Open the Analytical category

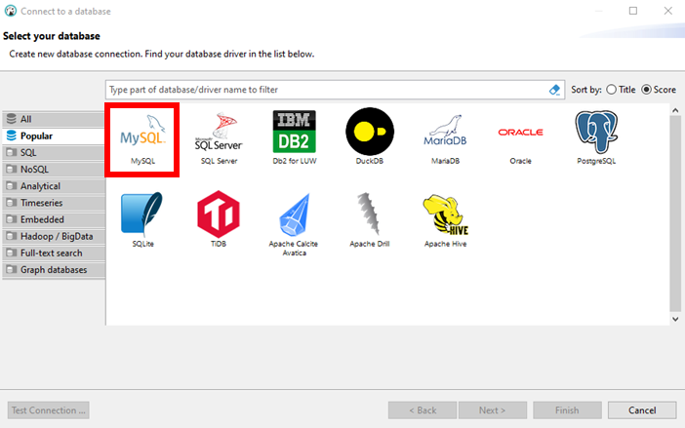click(x=54, y=186)
